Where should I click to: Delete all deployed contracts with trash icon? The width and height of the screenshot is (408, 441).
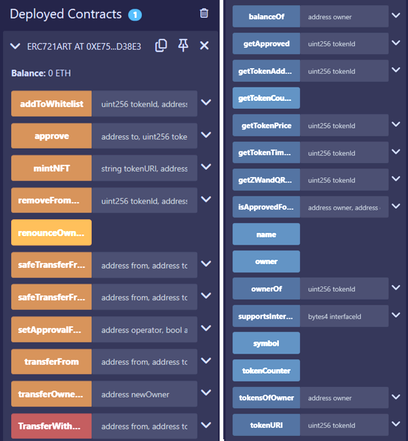pos(204,13)
